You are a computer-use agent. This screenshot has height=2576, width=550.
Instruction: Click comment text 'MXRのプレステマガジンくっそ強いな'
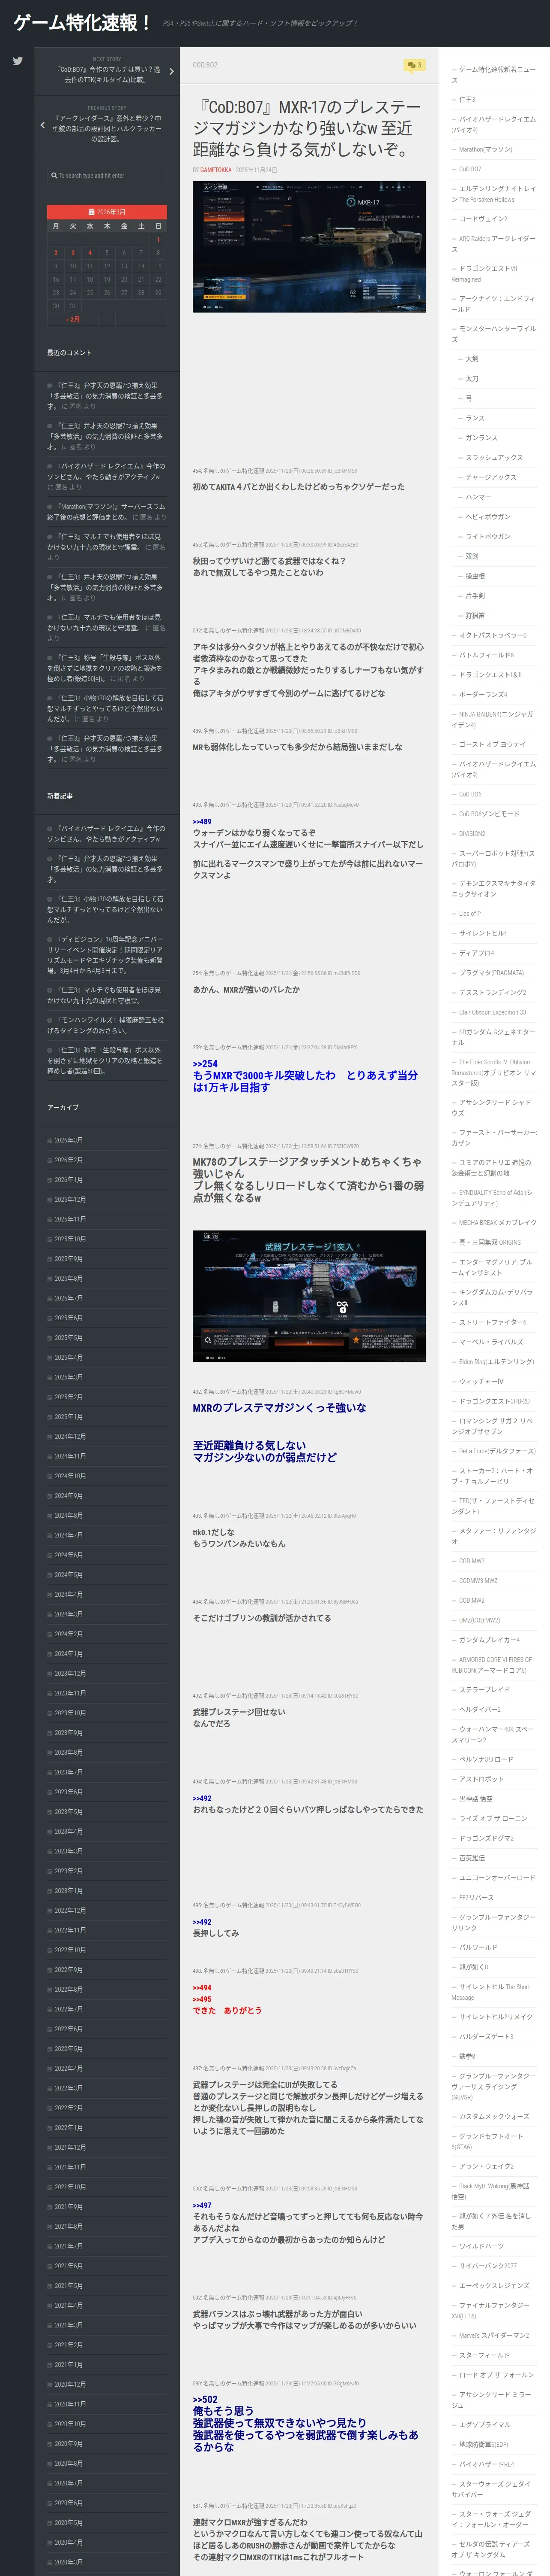pyautogui.click(x=279, y=1408)
